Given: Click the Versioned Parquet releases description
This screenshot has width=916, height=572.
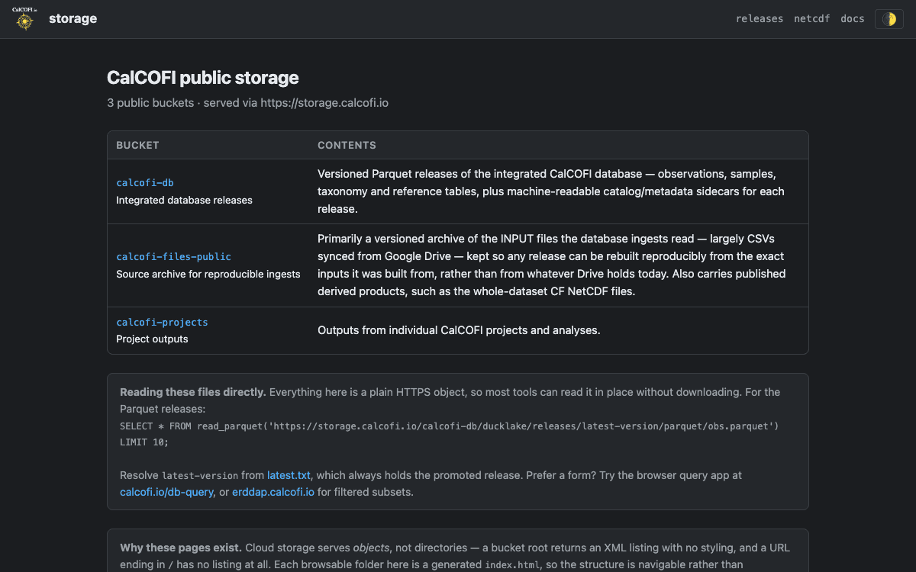Looking at the screenshot, I should click(x=551, y=191).
